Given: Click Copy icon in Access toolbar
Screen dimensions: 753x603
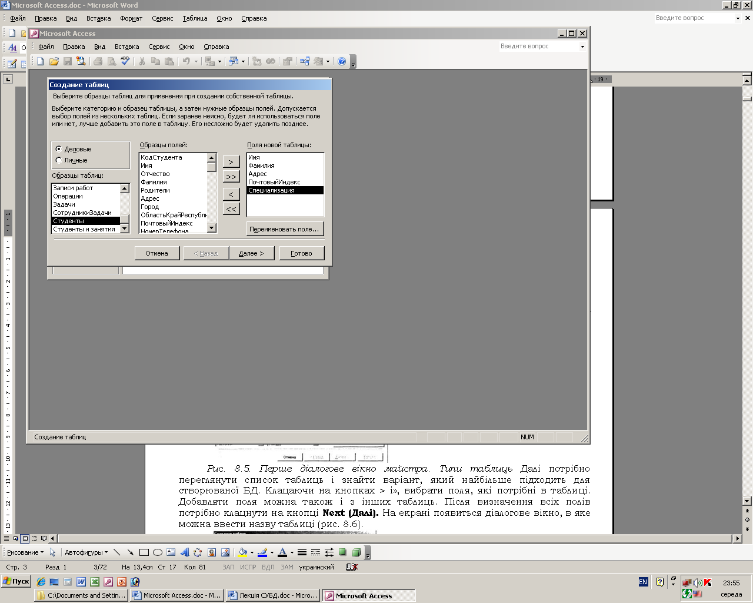Looking at the screenshot, I should 155,61.
